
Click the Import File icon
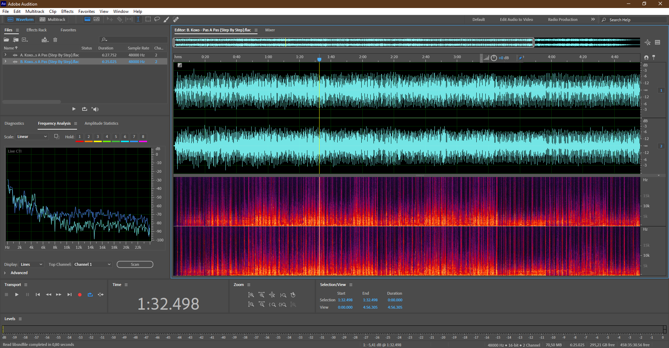coord(16,40)
